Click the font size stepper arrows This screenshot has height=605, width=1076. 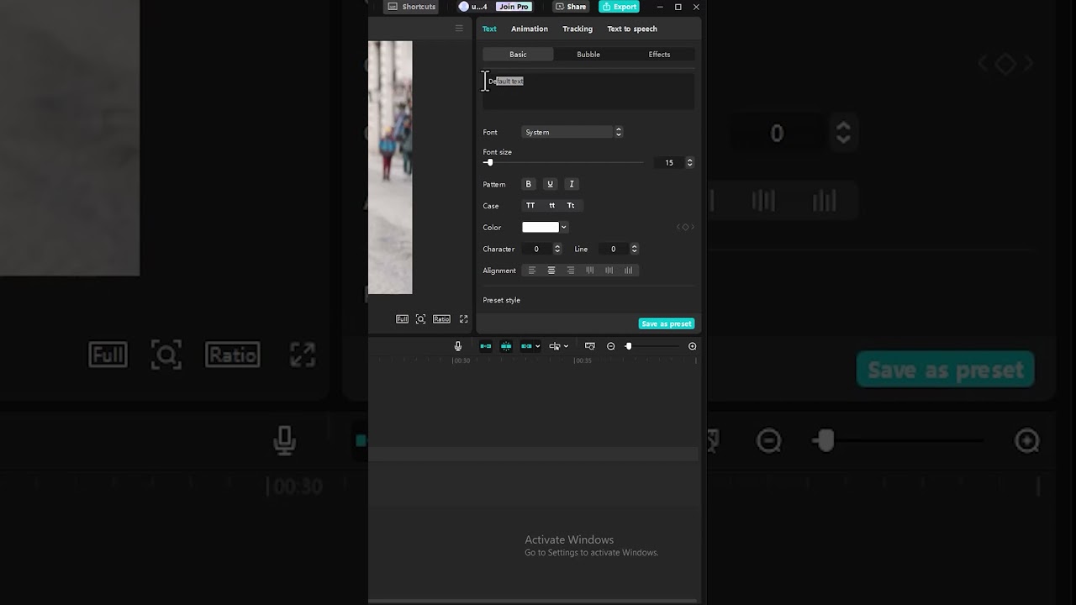(690, 162)
